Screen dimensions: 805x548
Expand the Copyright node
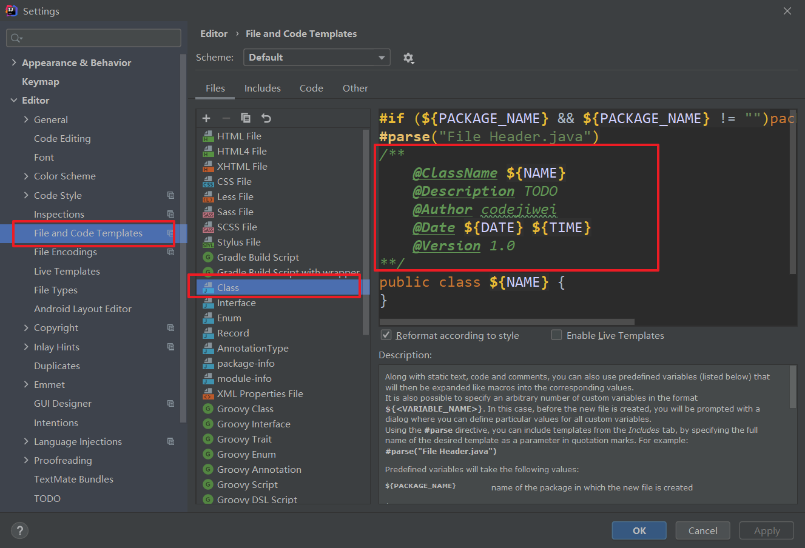pyautogui.click(x=26, y=327)
